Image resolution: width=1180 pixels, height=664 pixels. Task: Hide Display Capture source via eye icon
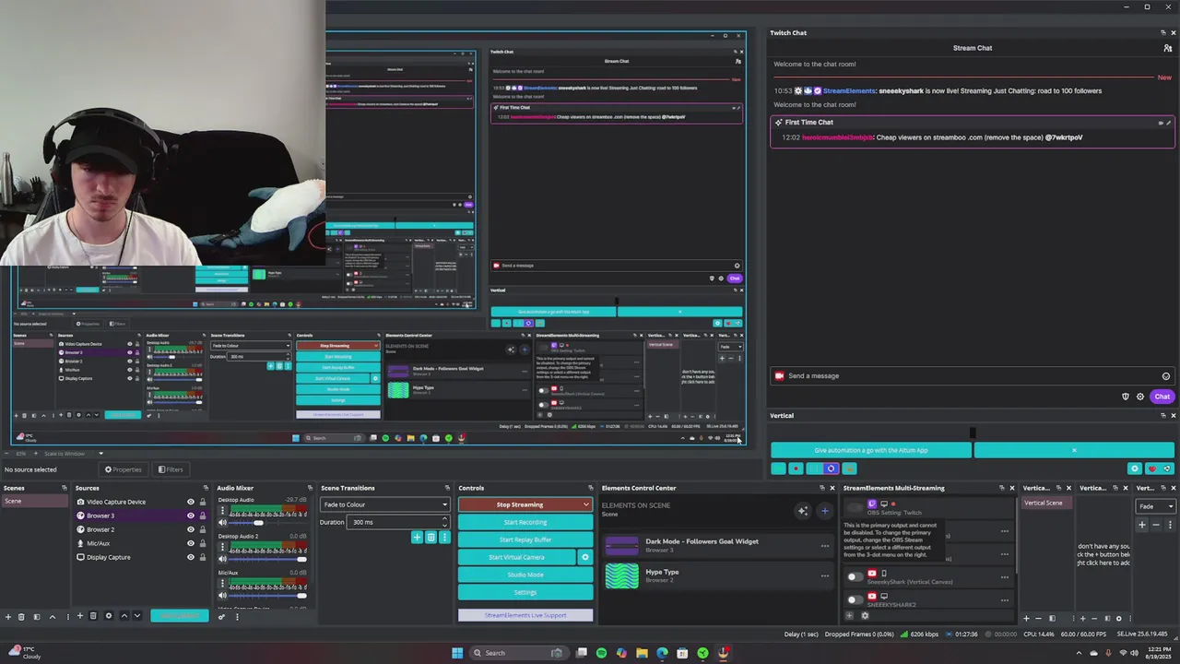(191, 557)
